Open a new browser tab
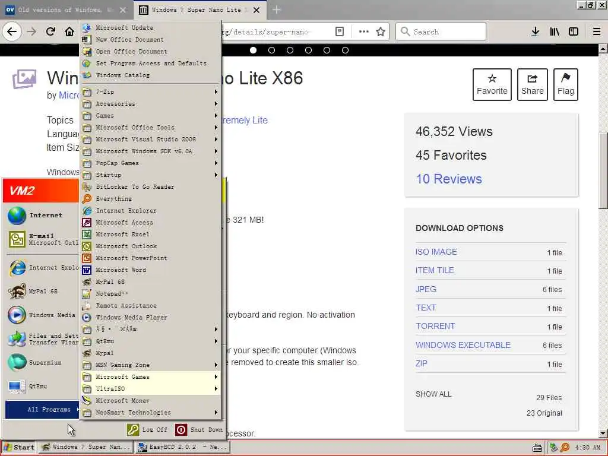The image size is (608, 456). click(277, 9)
